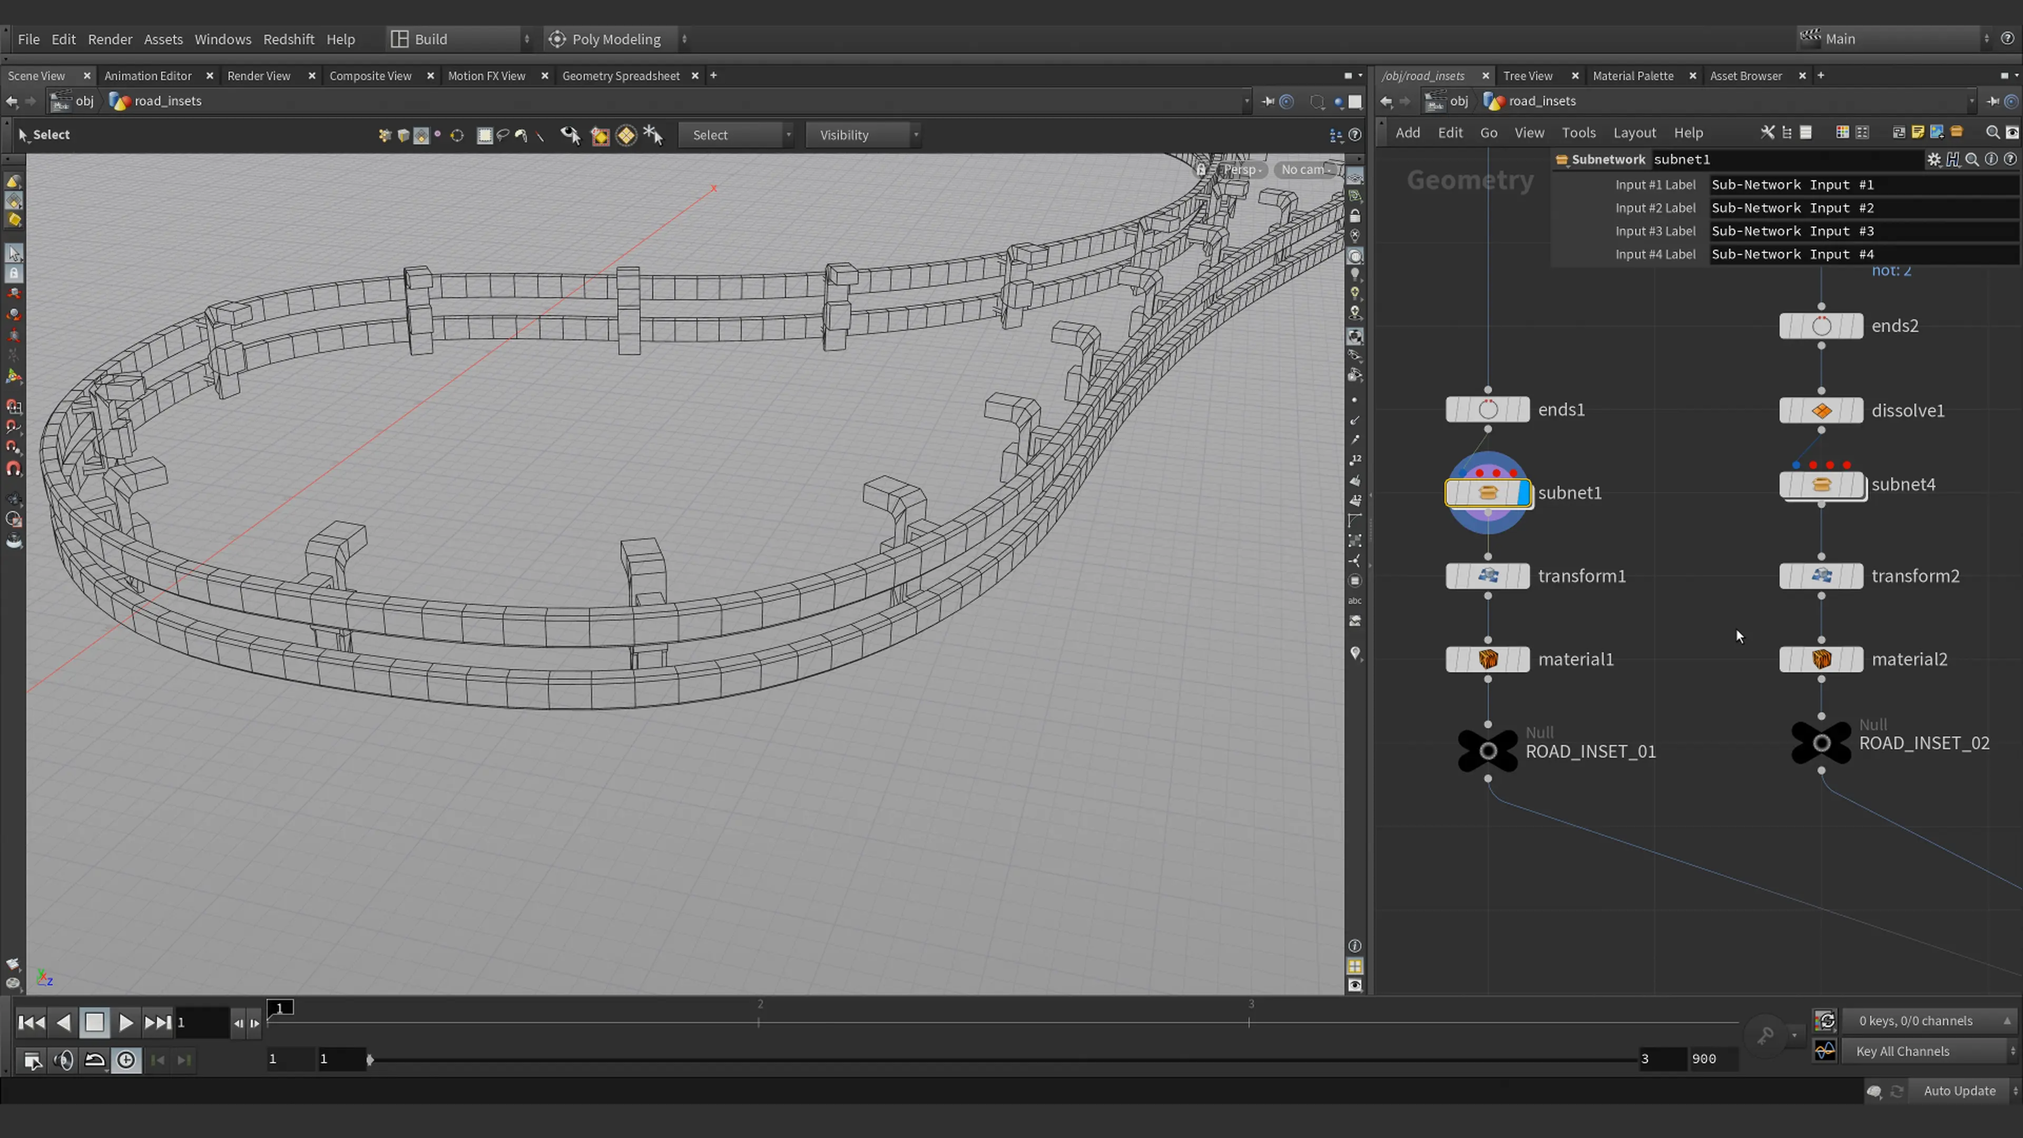The height and width of the screenshot is (1138, 2023).
Task: Toggle primitive selection mode icon
Action: click(421, 136)
